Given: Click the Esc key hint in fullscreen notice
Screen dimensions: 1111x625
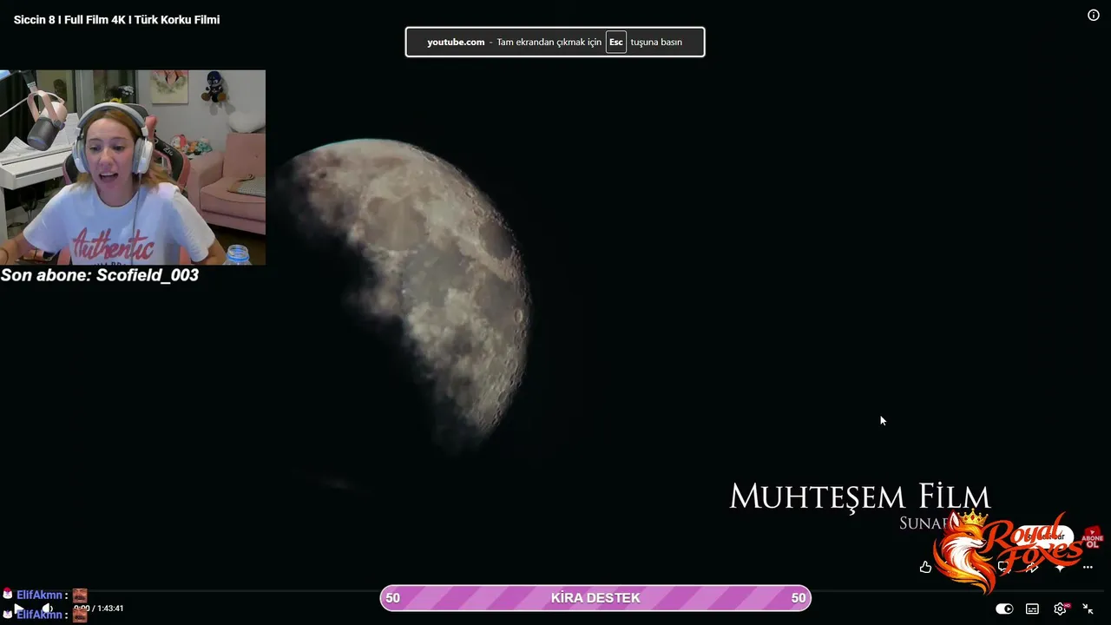Looking at the screenshot, I should coord(616,42).
